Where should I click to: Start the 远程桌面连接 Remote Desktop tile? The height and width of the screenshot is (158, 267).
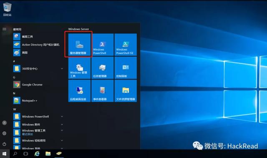[79, 91]
